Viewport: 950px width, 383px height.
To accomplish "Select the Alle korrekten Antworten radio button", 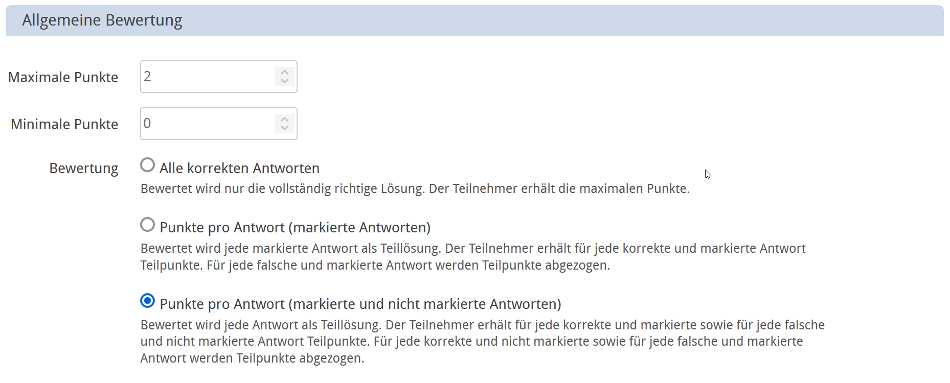I will pyautogui.click(x=147, y=165).
